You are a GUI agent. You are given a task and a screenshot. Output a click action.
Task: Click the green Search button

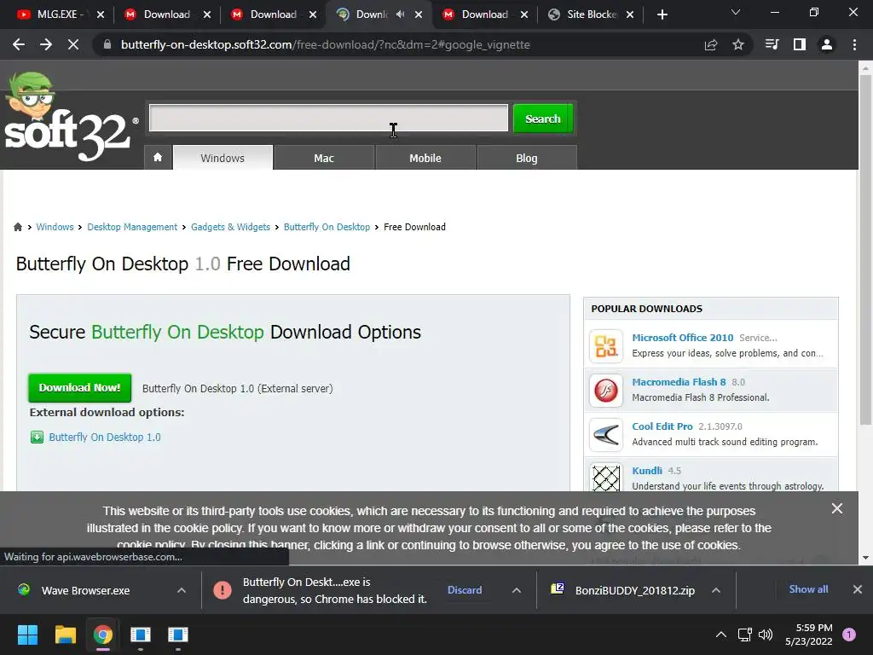(543, 118)
